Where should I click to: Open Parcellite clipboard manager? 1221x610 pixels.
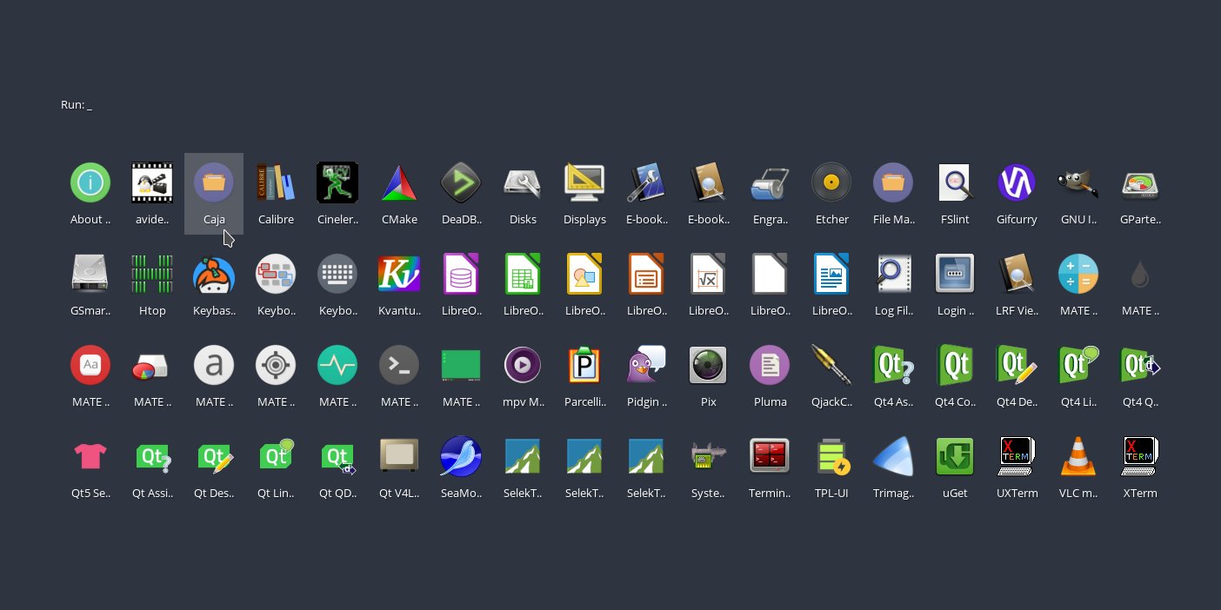point(584,376)
